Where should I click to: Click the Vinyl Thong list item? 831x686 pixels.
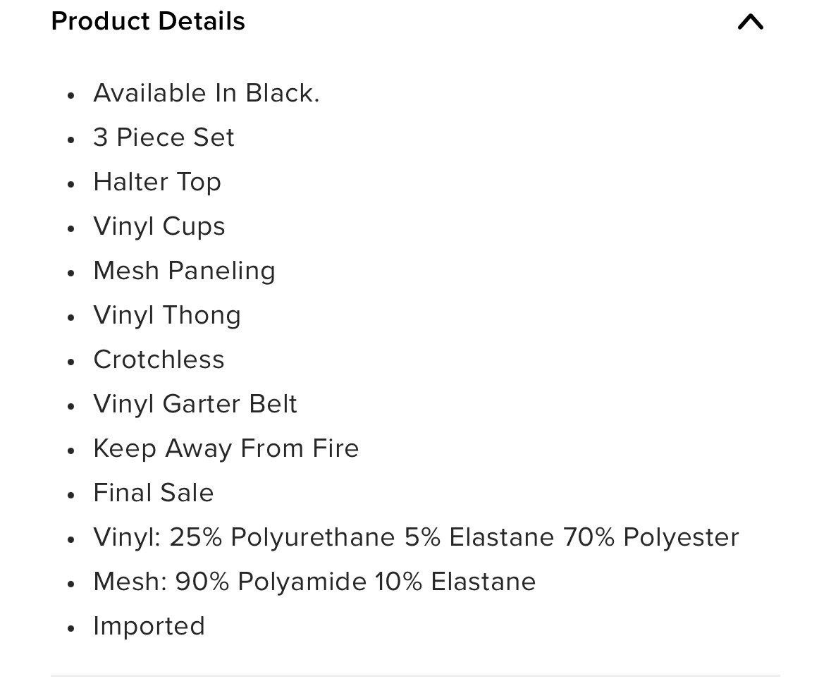coord(168,315)
